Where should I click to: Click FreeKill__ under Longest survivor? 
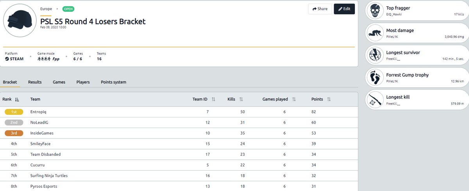[393, 59]
